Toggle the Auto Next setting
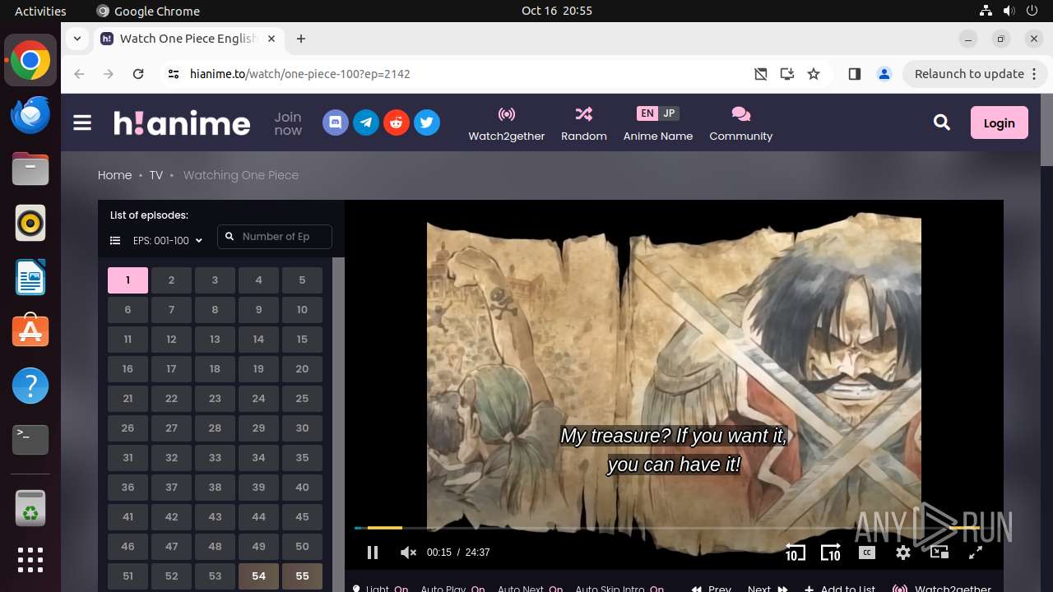The image size is (1053, 592). coord(531,589)
